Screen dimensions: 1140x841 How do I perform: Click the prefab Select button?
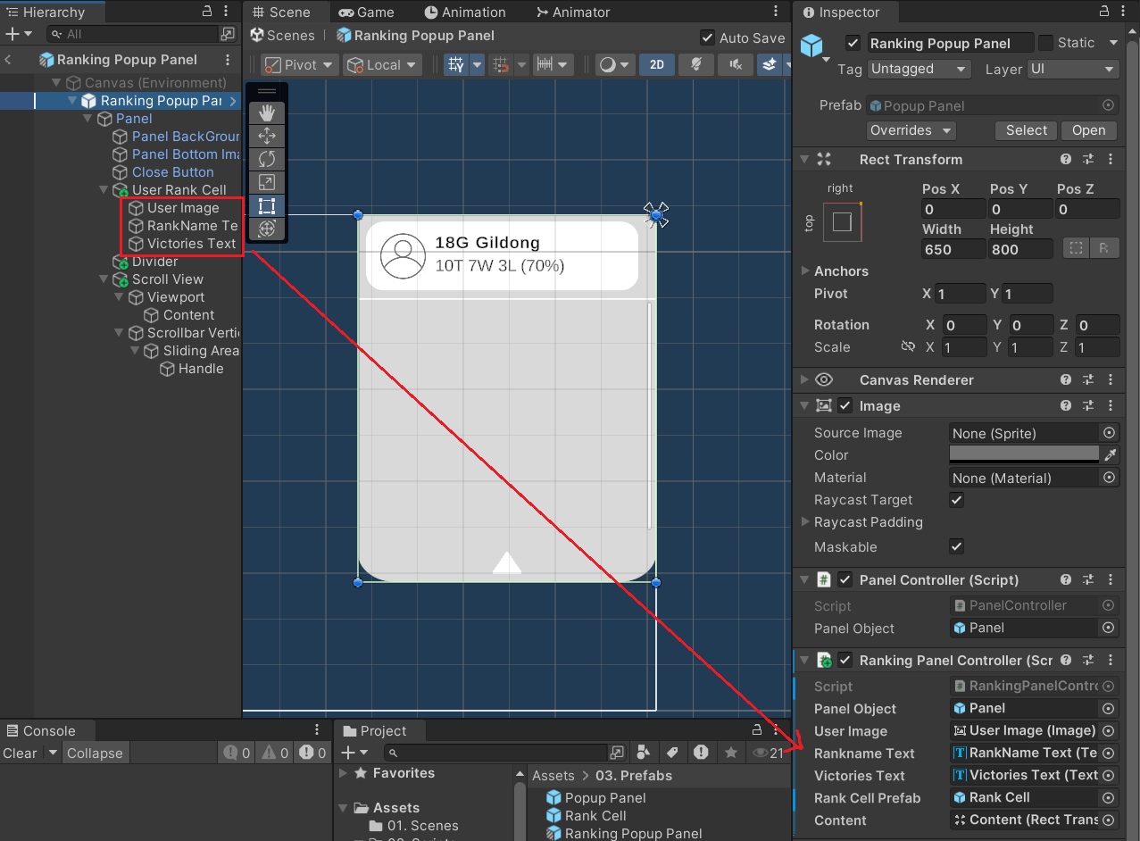1027,130
